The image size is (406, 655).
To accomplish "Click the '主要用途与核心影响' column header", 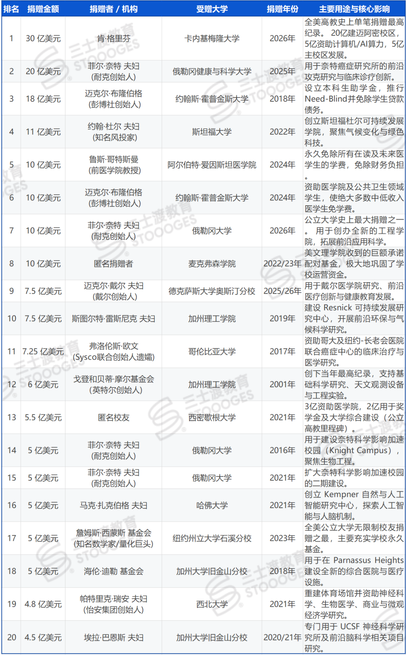I will pos(354,9).
